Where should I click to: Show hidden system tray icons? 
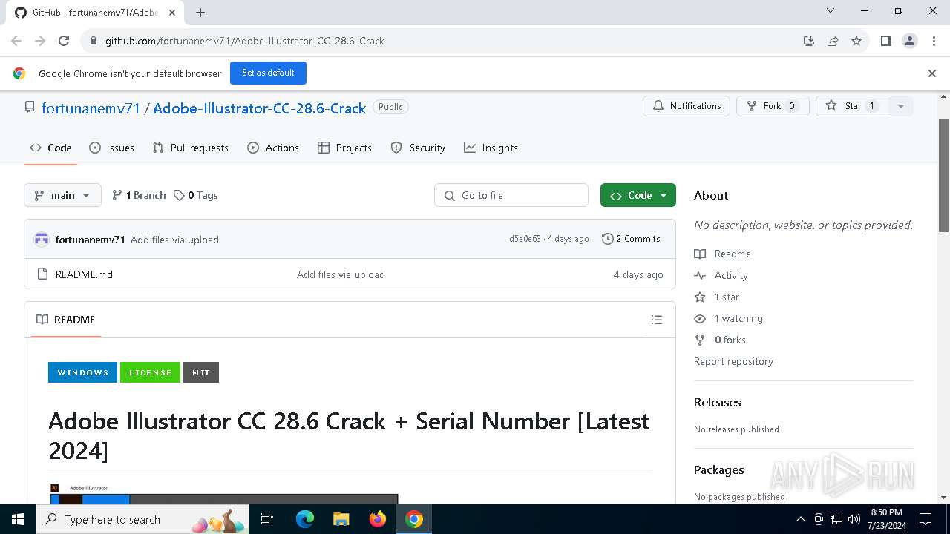point(800,519)
